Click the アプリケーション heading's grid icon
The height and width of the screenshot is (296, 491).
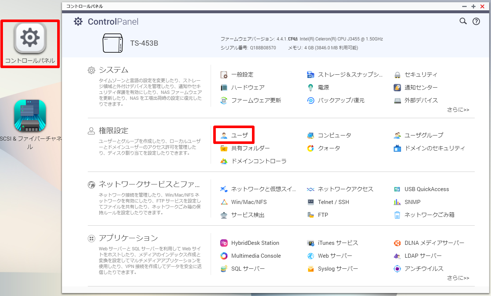91,239
